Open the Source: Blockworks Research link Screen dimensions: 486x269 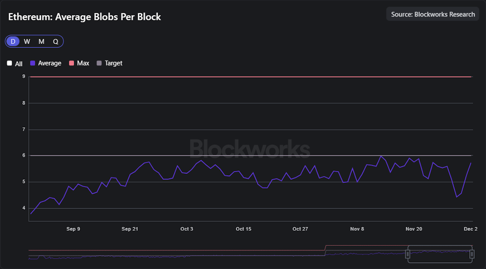432,14
